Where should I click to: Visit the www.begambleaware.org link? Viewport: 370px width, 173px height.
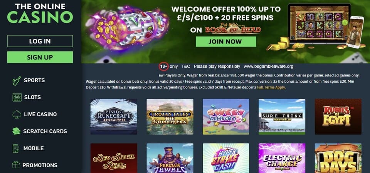pyautogui.click(x=269, y=67)
